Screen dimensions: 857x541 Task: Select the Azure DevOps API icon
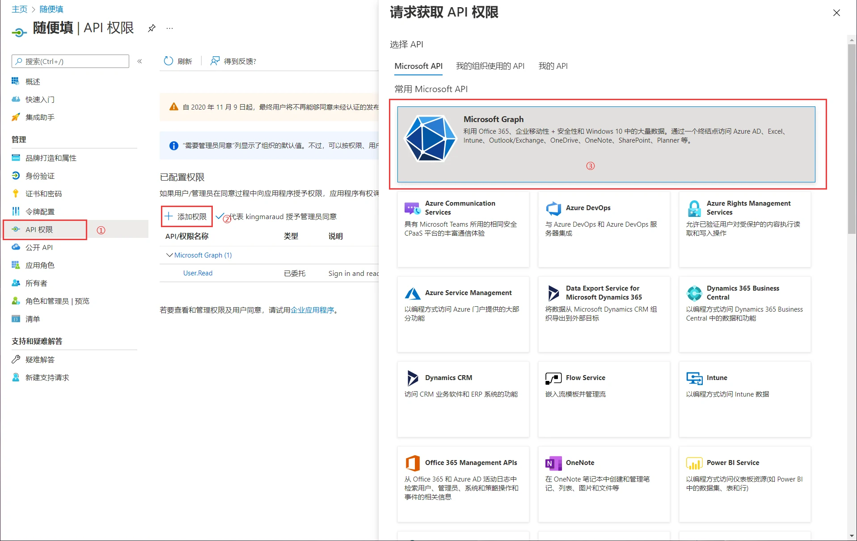(553, 208)
